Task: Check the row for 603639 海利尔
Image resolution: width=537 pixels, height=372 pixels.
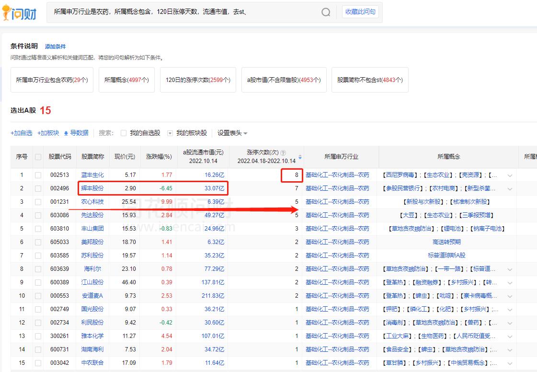Action: click(x=38, y=269)
